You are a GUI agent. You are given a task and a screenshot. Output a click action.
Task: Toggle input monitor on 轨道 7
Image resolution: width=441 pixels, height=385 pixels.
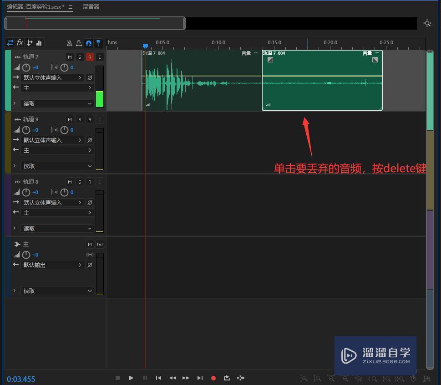[x=100, y=57]
